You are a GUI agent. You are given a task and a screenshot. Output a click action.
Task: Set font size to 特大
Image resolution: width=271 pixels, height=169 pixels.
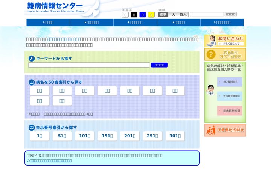[183, 15]
